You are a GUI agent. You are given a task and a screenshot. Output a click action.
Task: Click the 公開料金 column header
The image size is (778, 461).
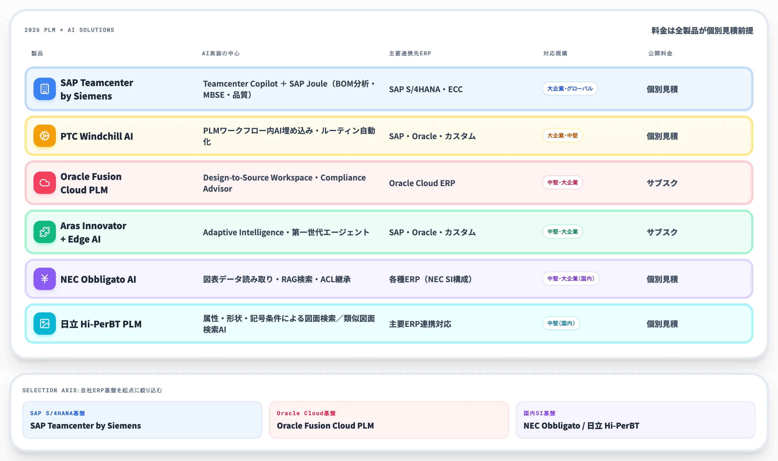660,53
